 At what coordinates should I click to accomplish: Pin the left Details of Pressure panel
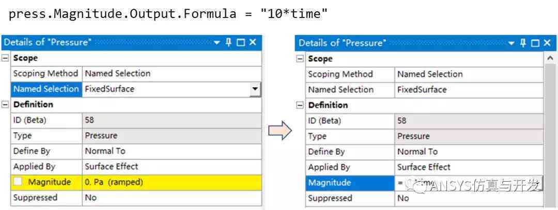click(x=229, y=42)
